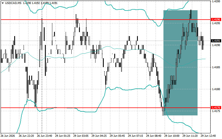222x139 pixels.
Task: Click the 1.4180 price scale label
Action: [x=216, y=89]
